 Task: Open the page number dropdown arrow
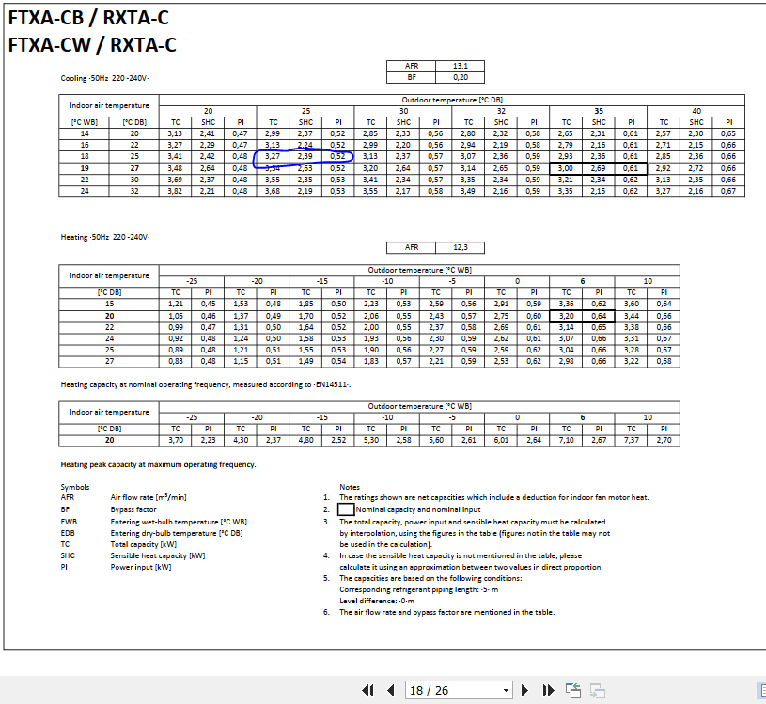[507, 691]
